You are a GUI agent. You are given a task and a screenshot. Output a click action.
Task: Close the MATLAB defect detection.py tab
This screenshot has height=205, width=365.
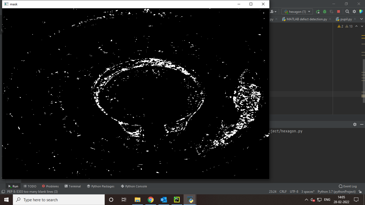coord(330,19)
